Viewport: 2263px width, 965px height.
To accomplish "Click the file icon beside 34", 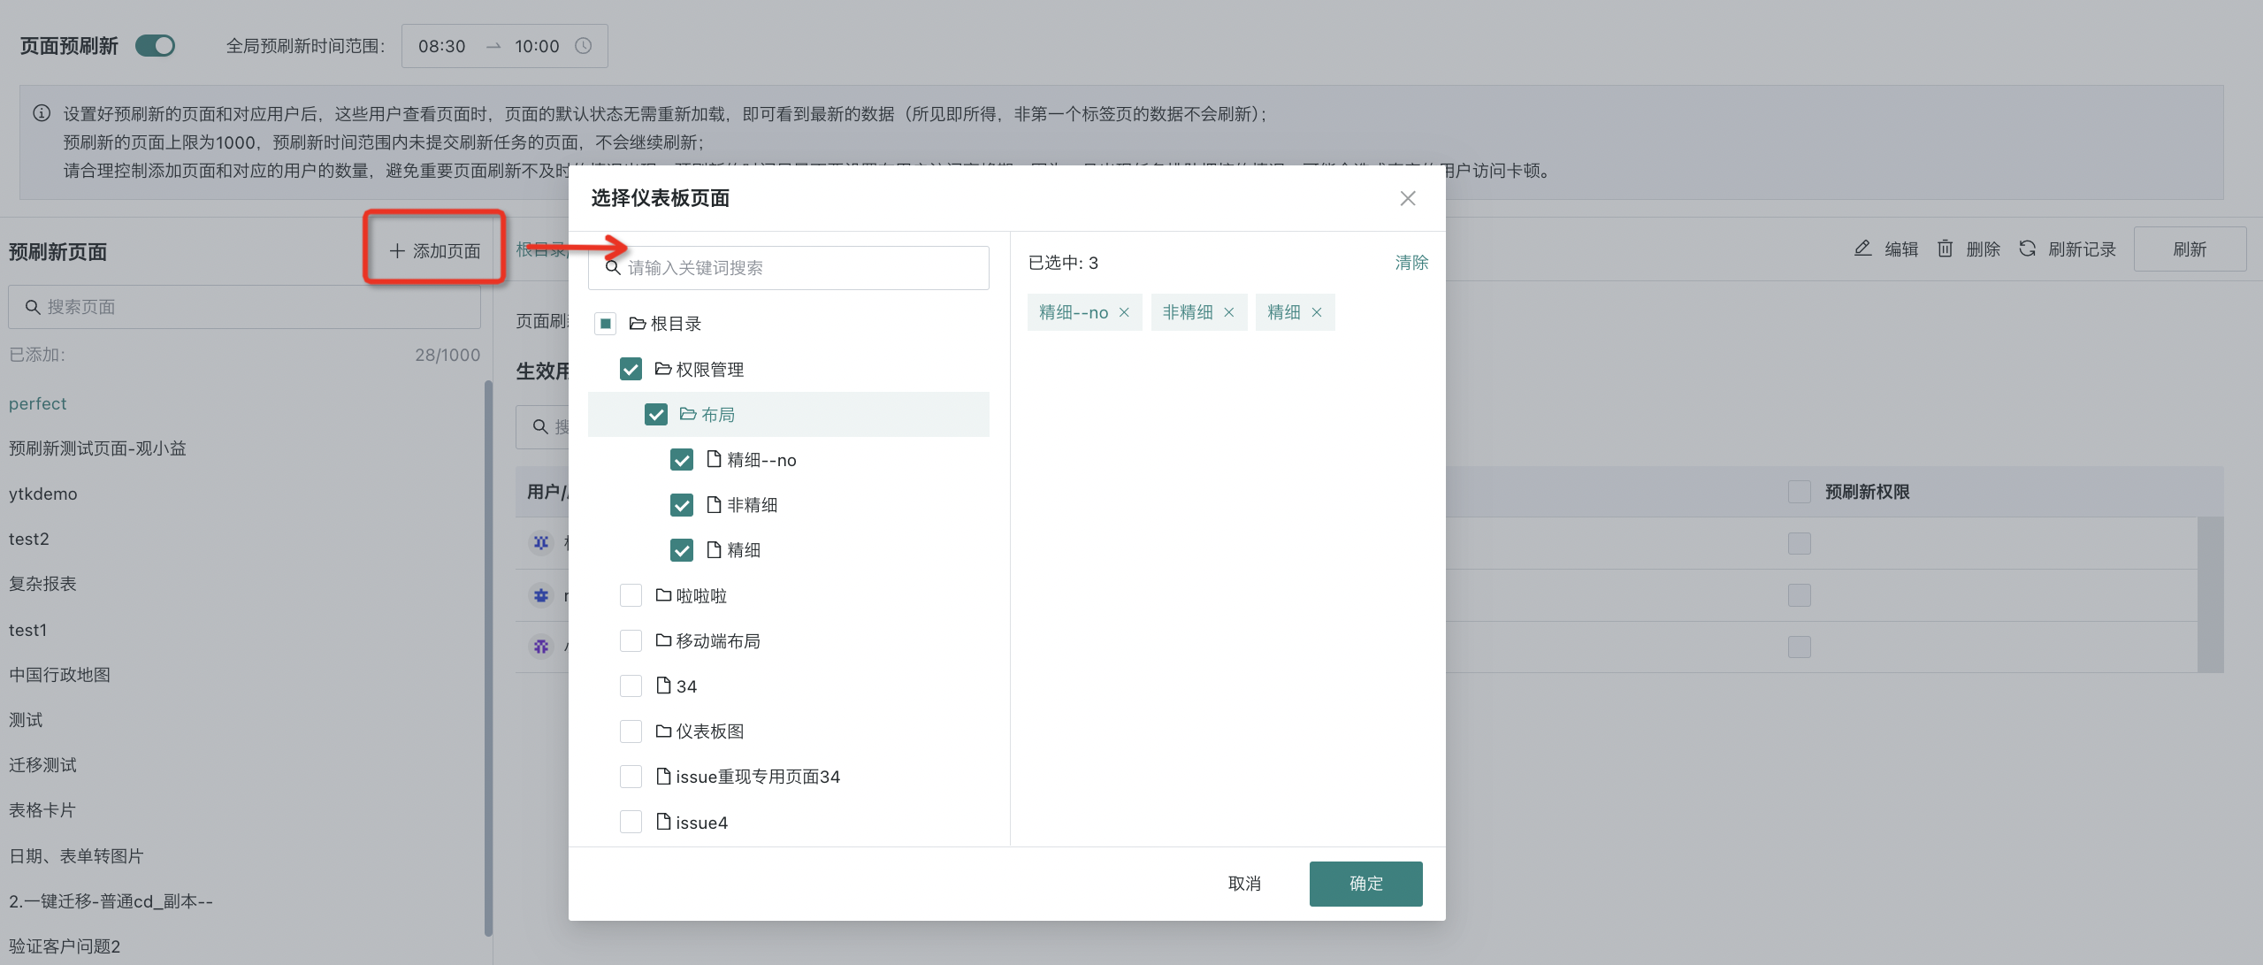I will coord(663,685).
